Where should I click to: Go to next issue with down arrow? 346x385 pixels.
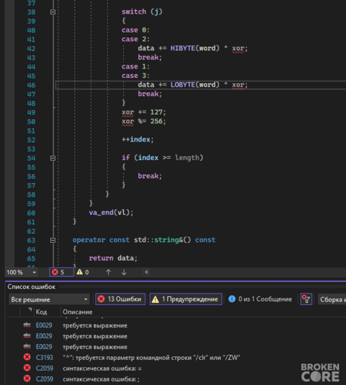(x=124, y=272)
